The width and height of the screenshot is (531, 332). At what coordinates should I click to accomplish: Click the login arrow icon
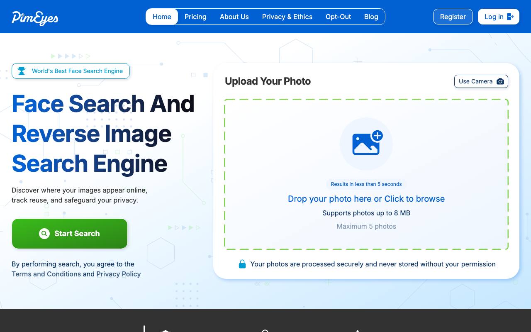point(510,17)
